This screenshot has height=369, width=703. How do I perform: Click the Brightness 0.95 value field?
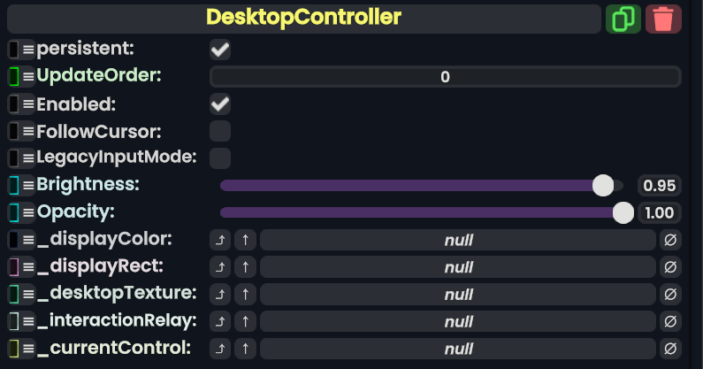660,186
